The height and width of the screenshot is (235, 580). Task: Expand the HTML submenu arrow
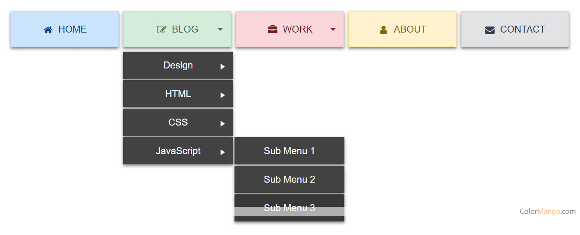click(222, 95)
